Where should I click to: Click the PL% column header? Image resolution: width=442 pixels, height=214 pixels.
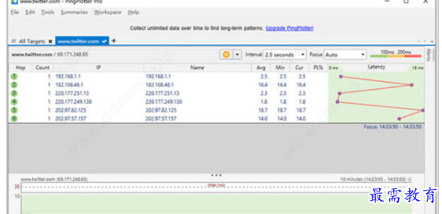tap(318, 68)
